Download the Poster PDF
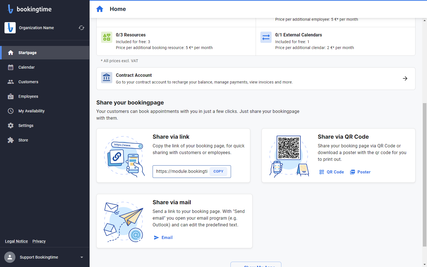The height and width of the screenshot is (267, 427). point(360,172)
